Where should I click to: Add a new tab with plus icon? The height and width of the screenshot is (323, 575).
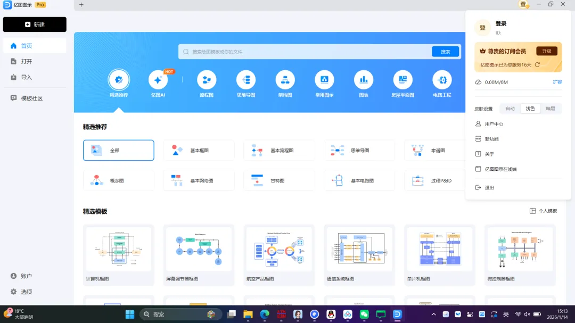click(x=81, y=5)
